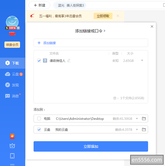Uncheck the 律政俏佳人 file checkbox
The width and height of the screenshot is (165, 166).
[39, 61]
